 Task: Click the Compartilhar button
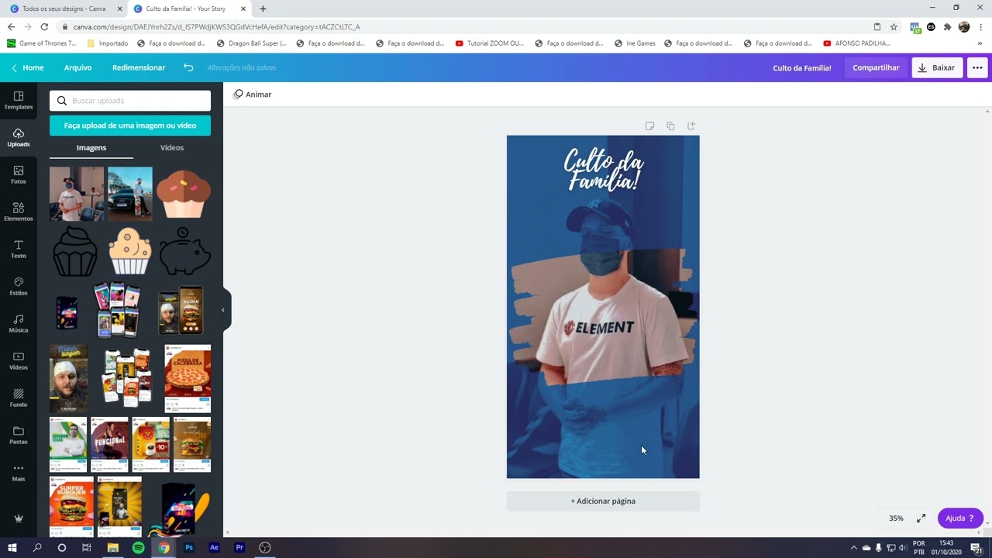(876, 67)
